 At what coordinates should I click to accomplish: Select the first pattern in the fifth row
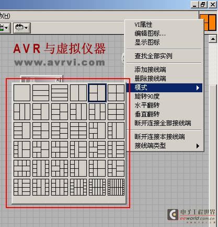[22, 168]
